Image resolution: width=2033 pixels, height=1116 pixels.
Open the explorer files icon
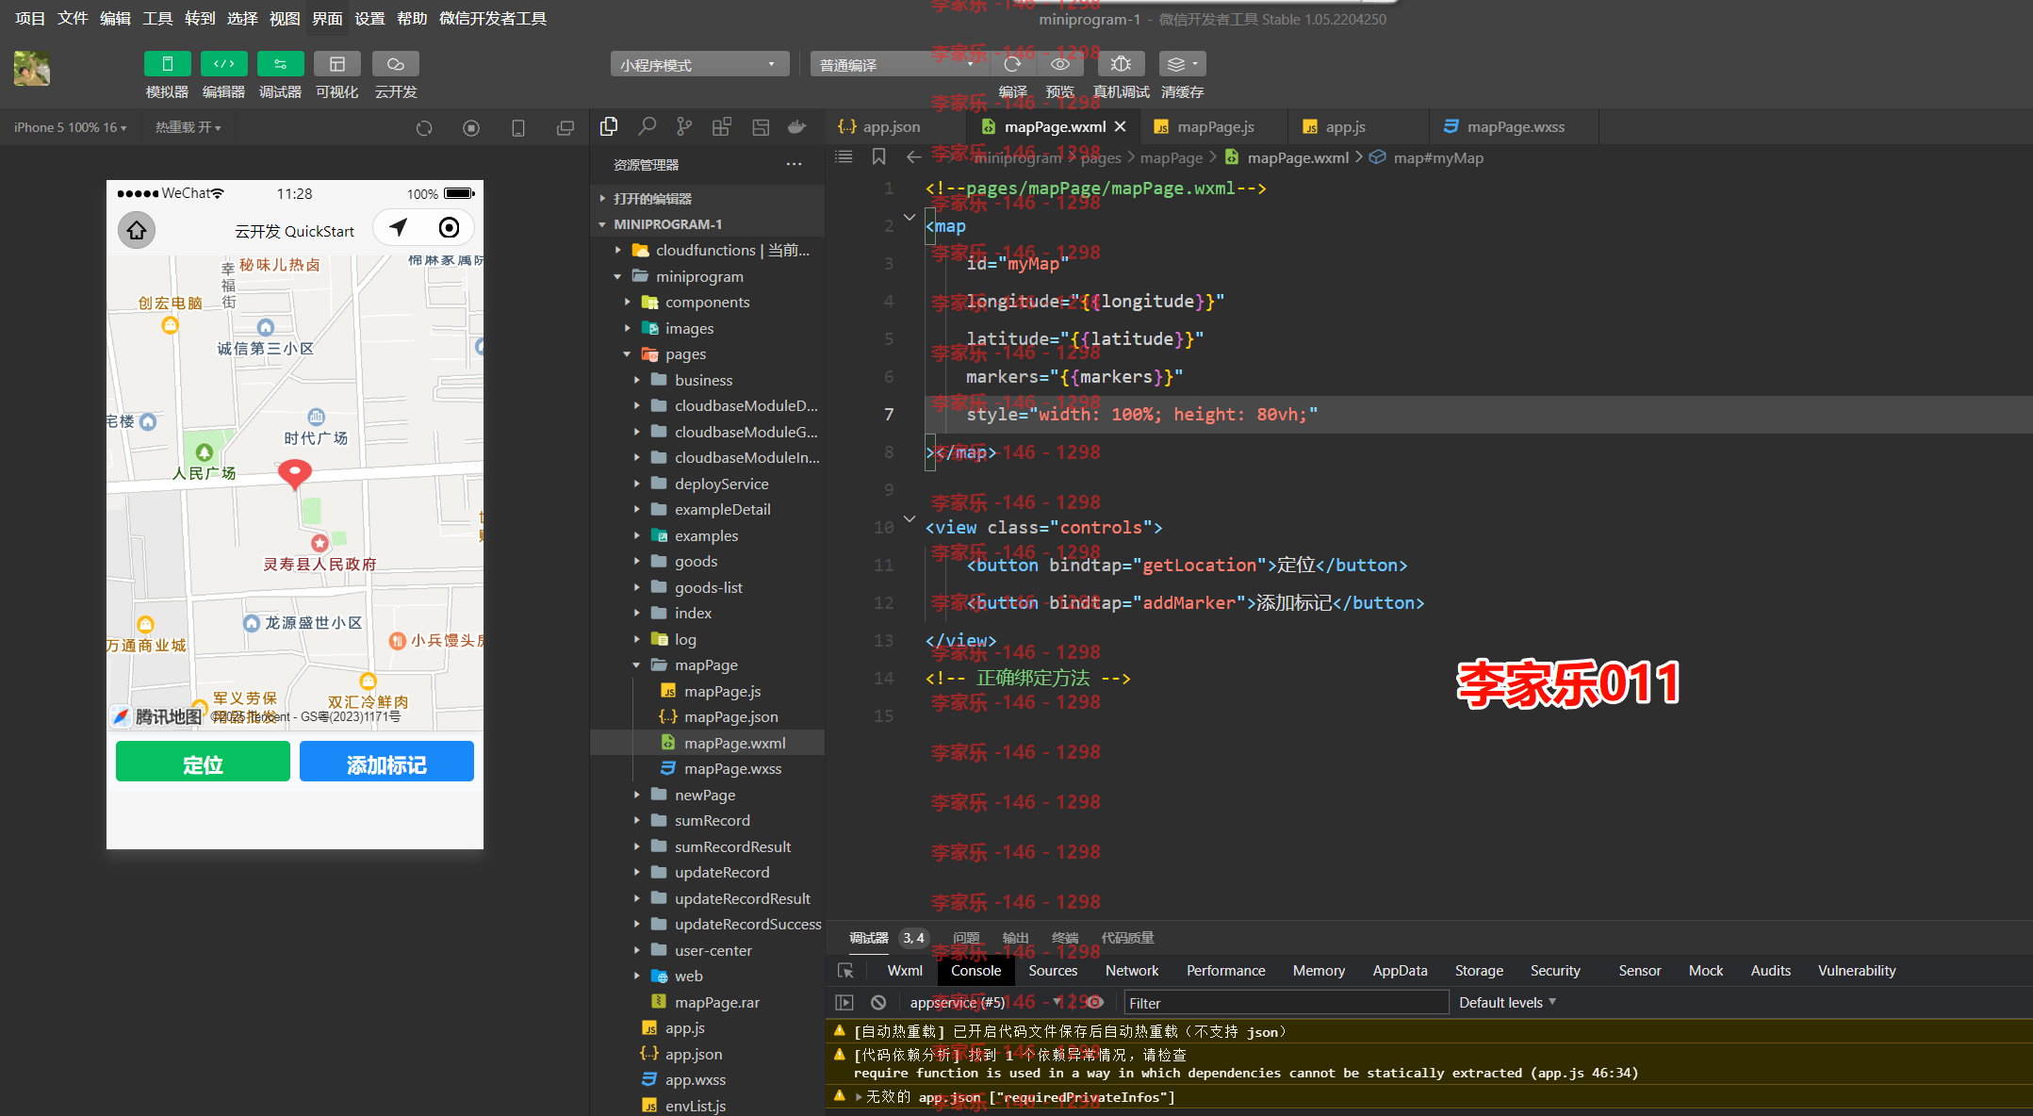(609, 126)
